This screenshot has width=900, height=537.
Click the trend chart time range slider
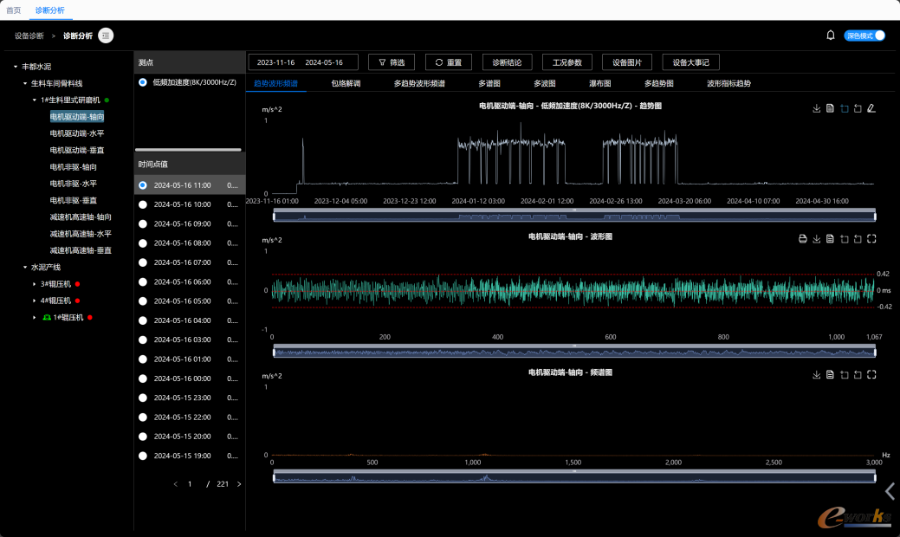click(574, 215)
